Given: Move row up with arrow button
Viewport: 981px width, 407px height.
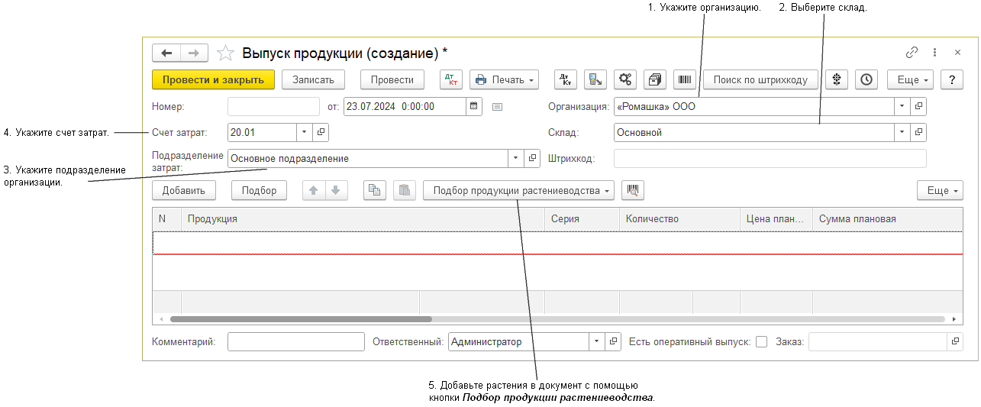Looking at the screenshot, I should 313,190.
